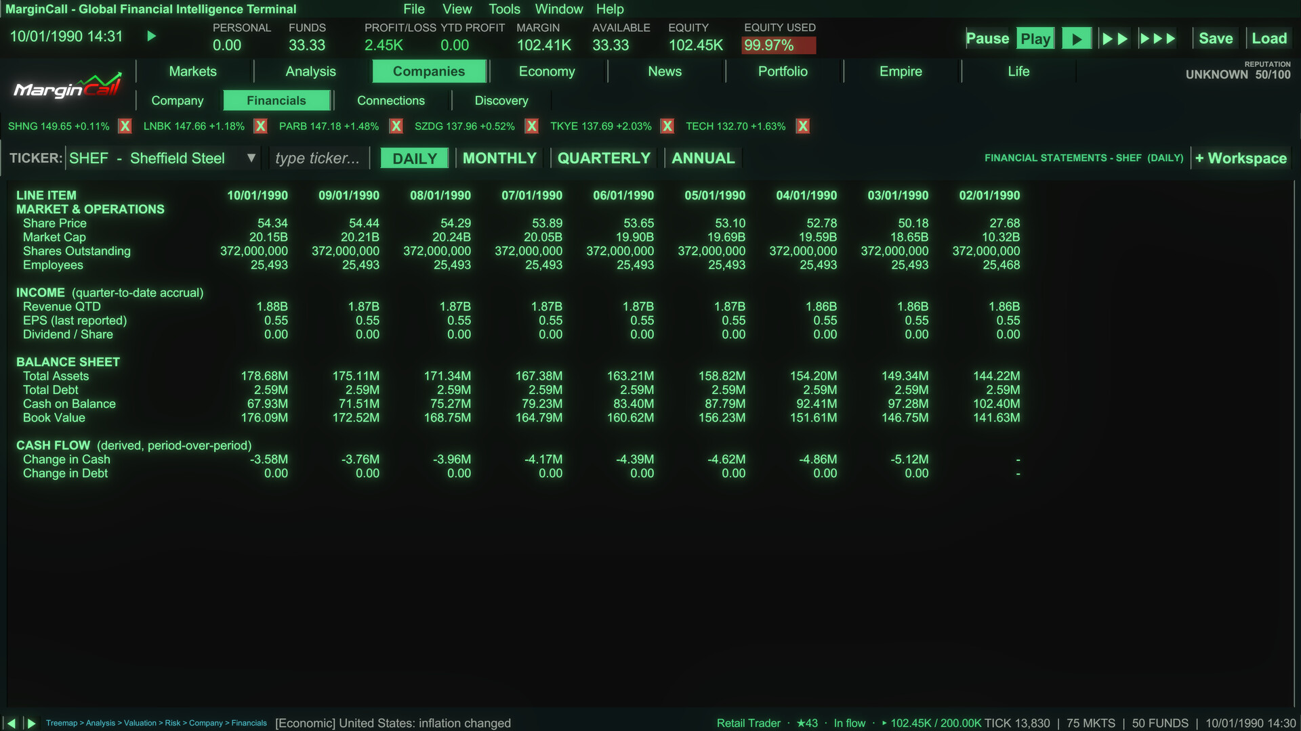Click Valuation in breadcrumb trail
The image size is (1301, 731).
(x=140, y=724)
